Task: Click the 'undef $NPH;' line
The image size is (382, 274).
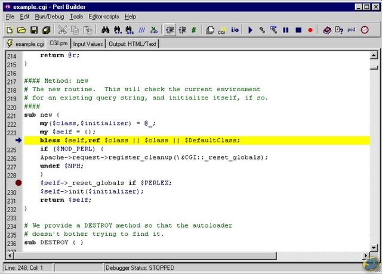Action: coord(61,166)
